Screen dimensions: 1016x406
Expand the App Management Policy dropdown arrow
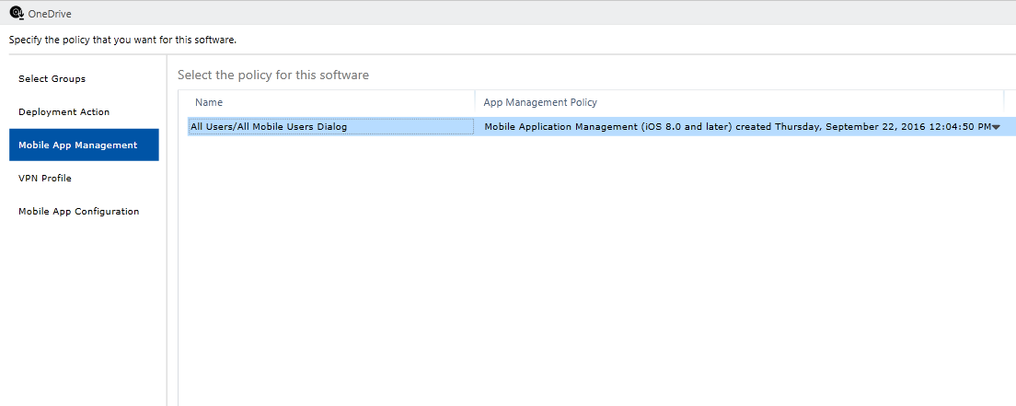(996, 127)
